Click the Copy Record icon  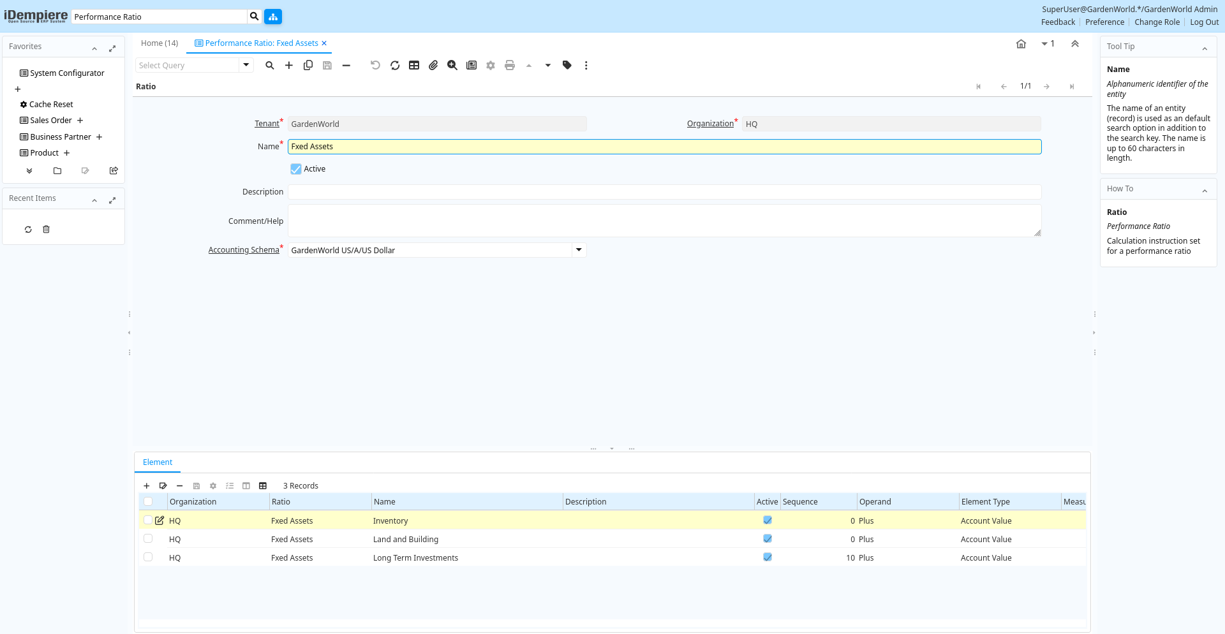(308, 65)
